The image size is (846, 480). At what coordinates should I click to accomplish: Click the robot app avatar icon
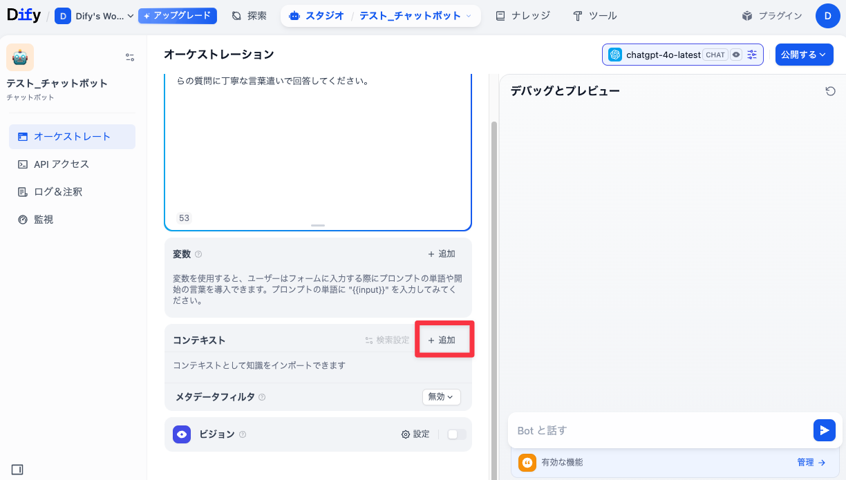tap(20, 57)
